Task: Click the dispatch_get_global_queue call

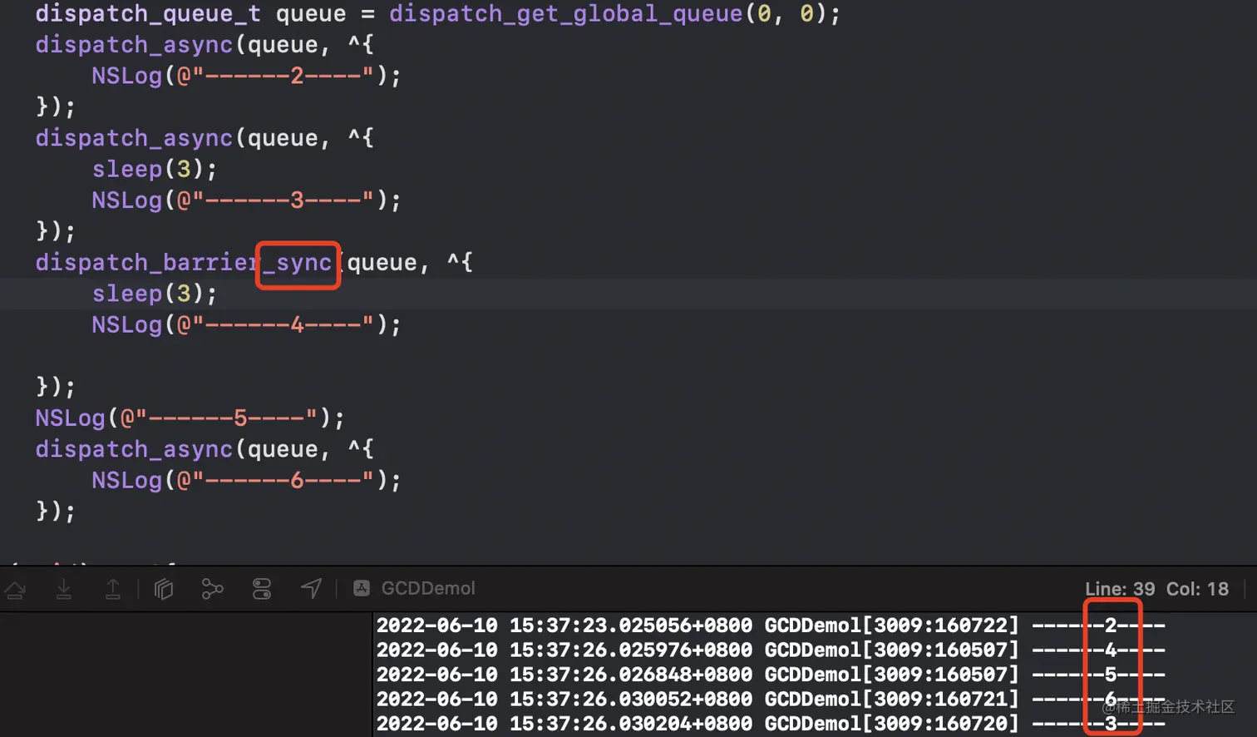Action: (614, 14)
